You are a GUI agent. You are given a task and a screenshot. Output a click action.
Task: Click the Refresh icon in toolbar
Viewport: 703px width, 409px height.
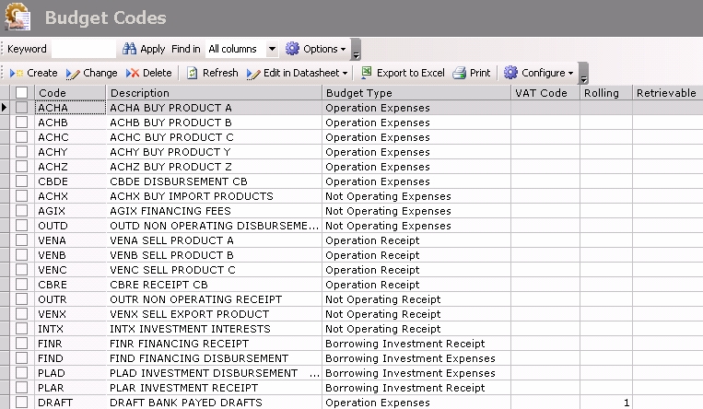[193, 73]
